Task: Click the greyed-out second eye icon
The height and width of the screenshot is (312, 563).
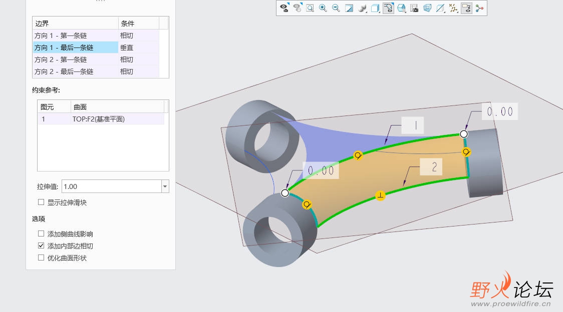Action: point(298,8)
